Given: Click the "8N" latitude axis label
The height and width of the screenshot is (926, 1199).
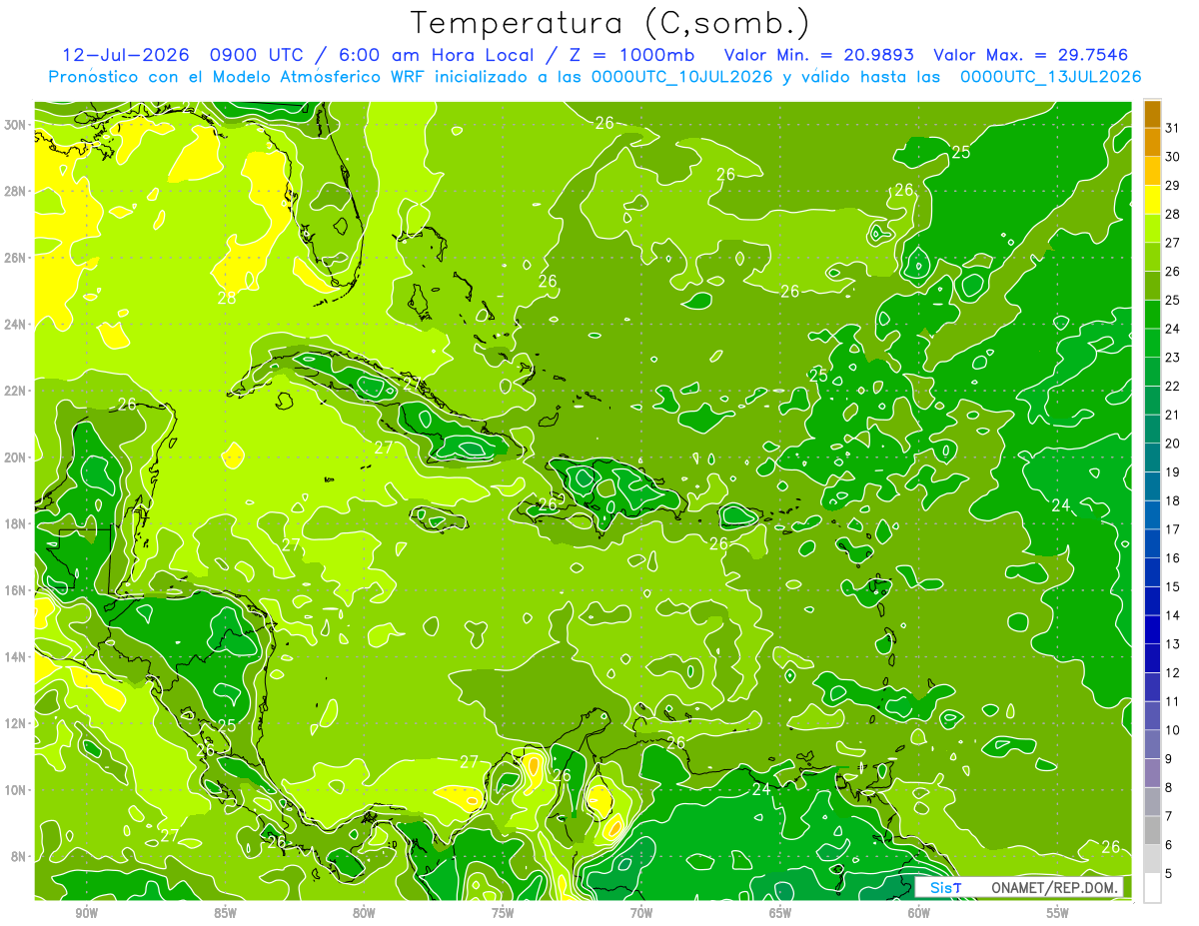Looking at the screenshot, I should [18, 857].
